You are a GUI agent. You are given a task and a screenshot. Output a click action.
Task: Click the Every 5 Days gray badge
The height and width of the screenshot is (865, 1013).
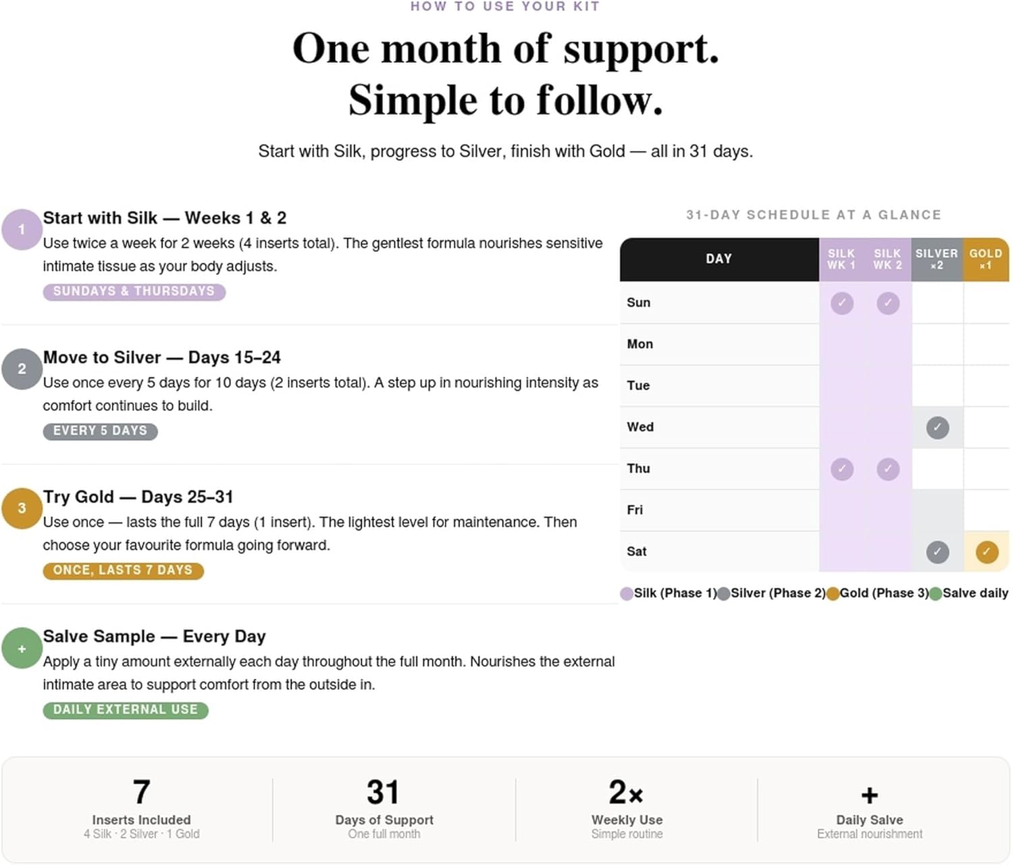tap(100, 431)
